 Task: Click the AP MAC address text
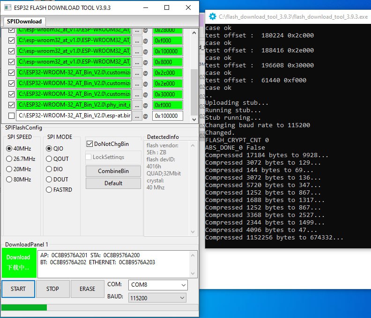[x=64, y=255]
